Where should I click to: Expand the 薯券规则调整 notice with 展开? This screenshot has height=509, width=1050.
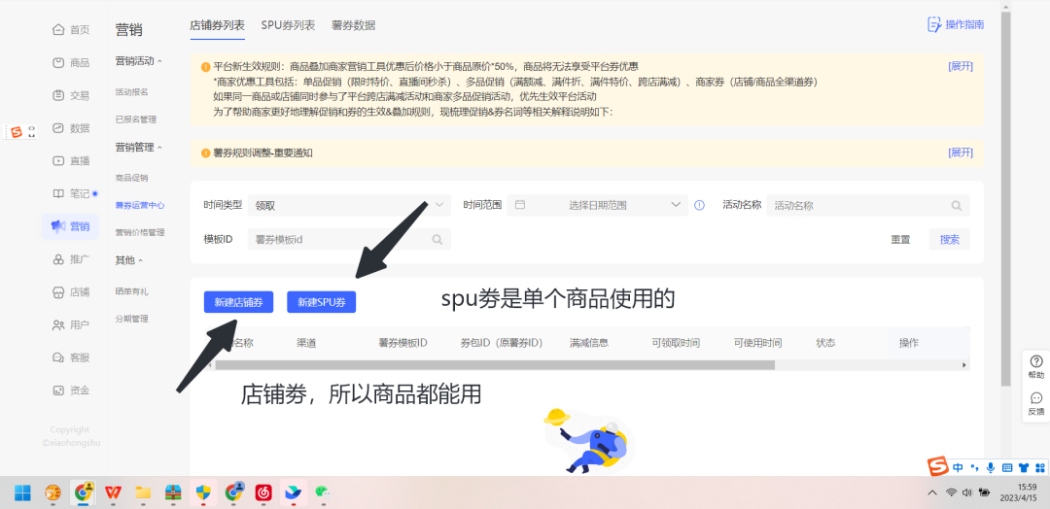tap(961, 153)
